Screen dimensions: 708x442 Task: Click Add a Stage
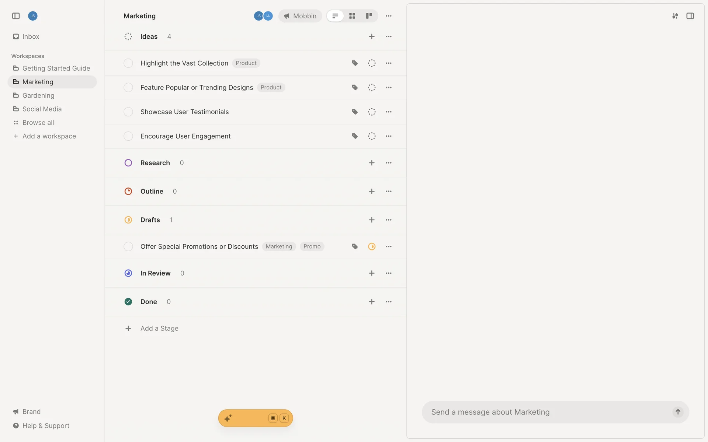click(159, 328)
